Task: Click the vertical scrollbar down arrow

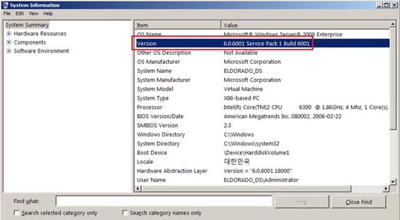Action: point(393,182)
